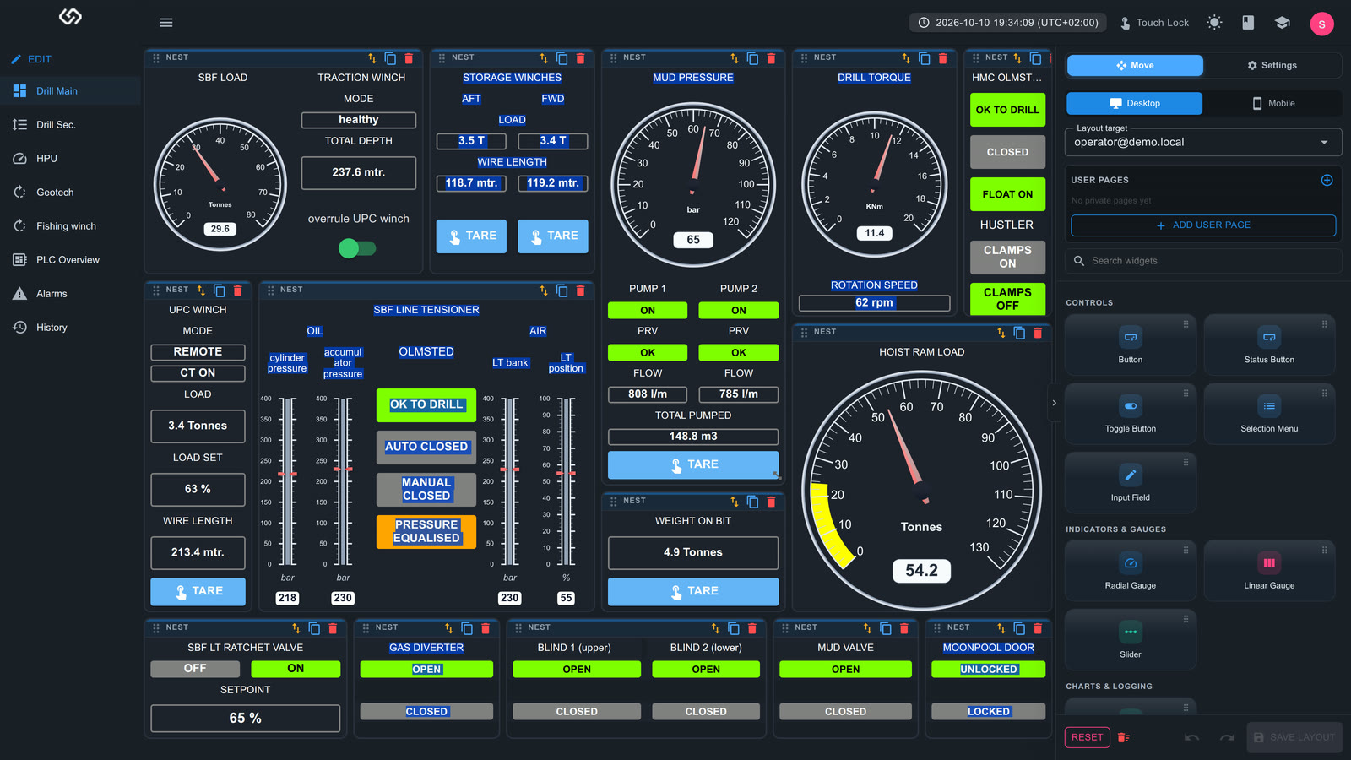
Task: Switch SBF LT ratchet valve to OFF
Action: click(195, 669)
